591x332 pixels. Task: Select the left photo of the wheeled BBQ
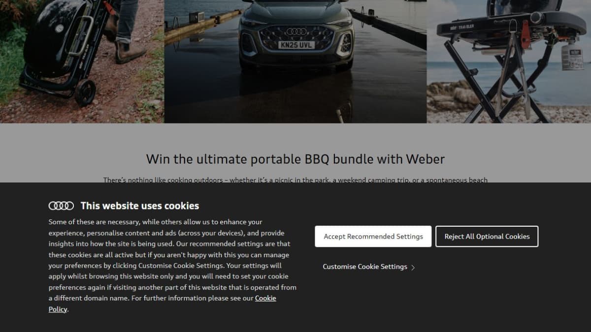pos(82,61)
